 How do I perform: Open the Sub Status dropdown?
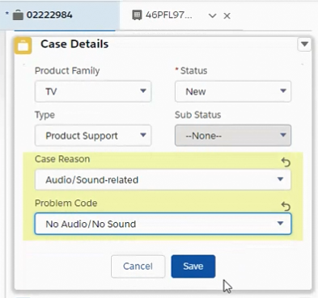point(233,136)
